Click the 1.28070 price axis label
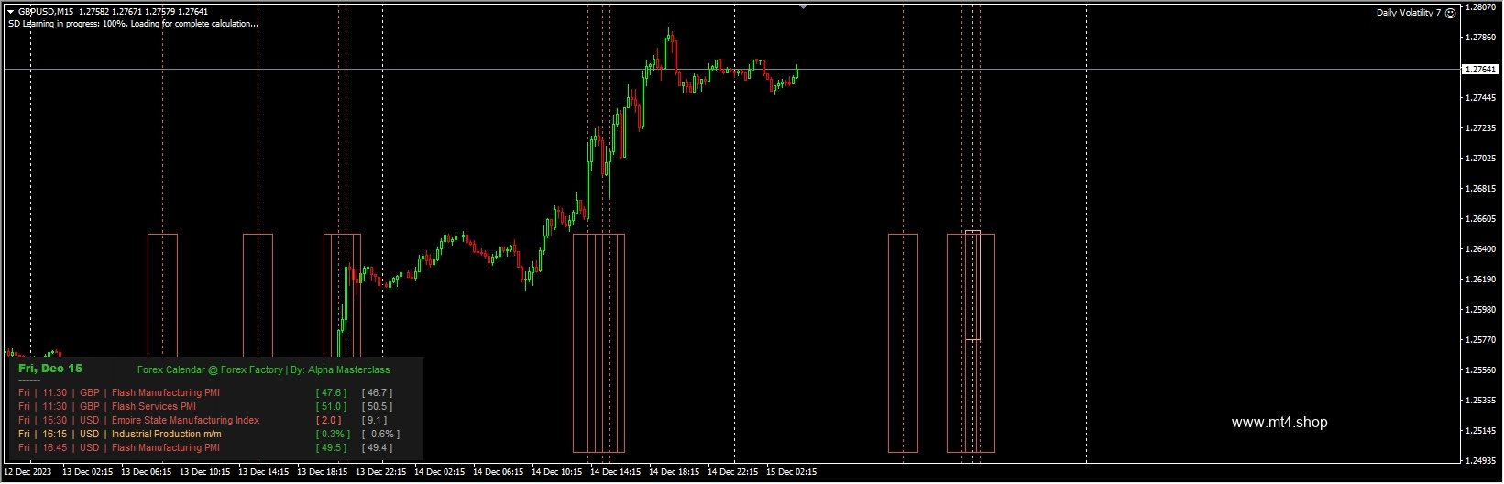 pos(1481,7)
